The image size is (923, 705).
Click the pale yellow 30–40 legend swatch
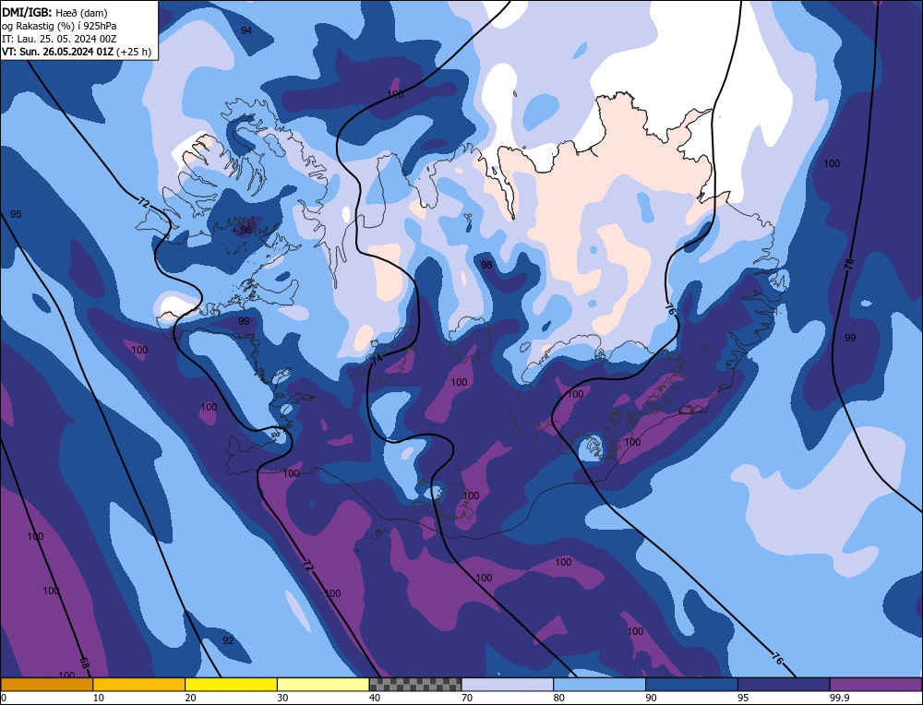tap(323, 685)
